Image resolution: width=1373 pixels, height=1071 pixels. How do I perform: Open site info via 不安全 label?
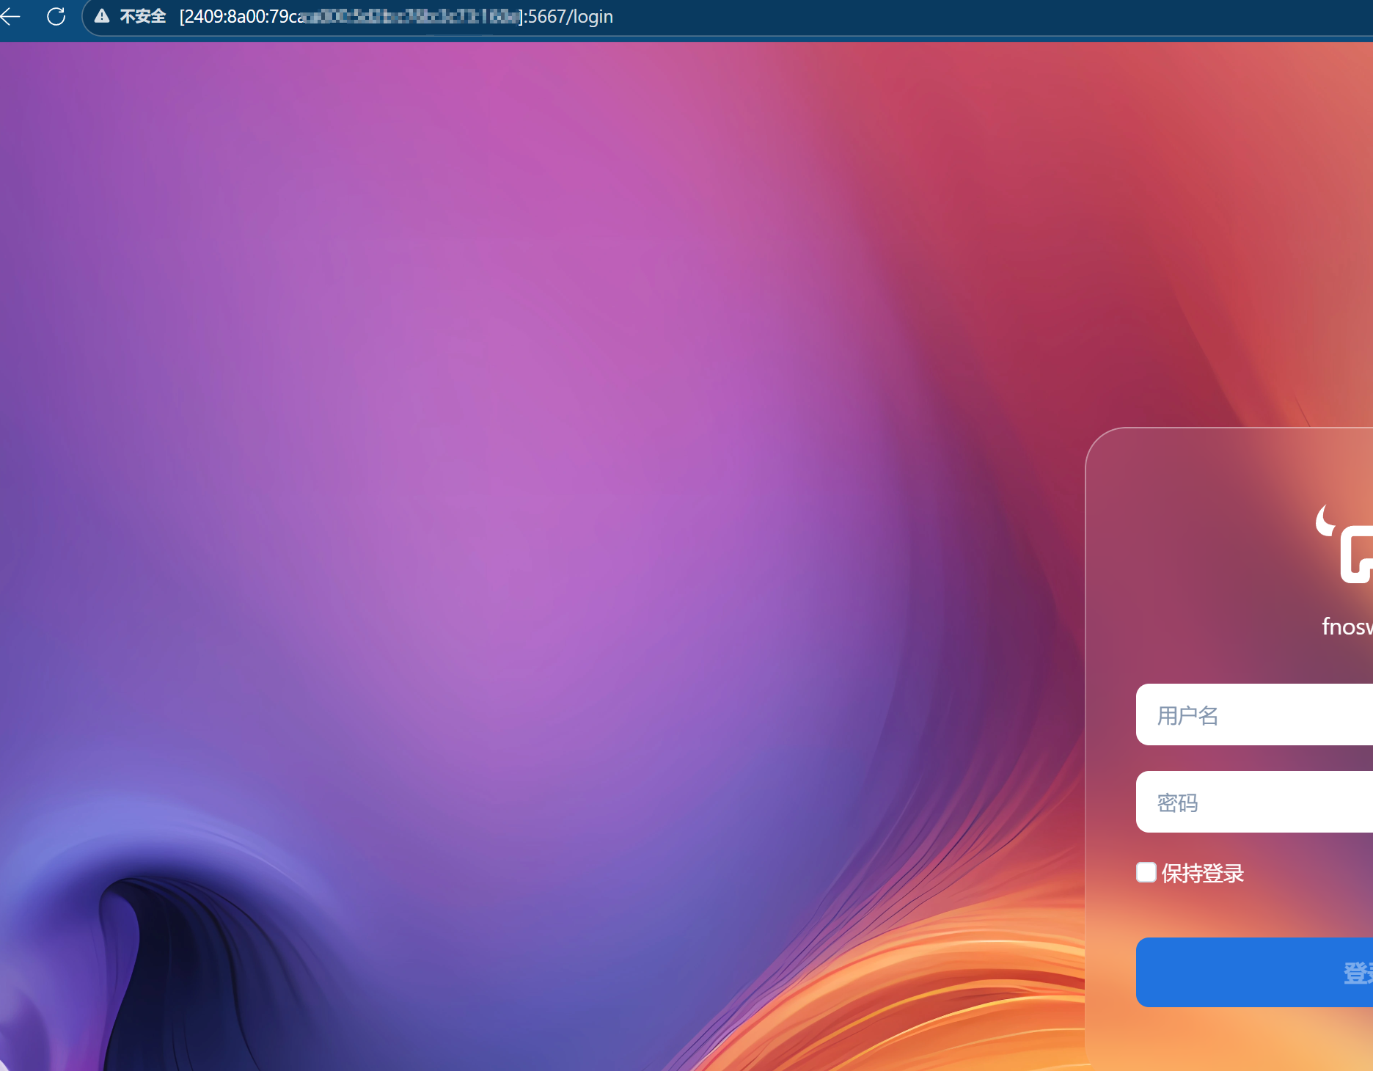(143, 16)
